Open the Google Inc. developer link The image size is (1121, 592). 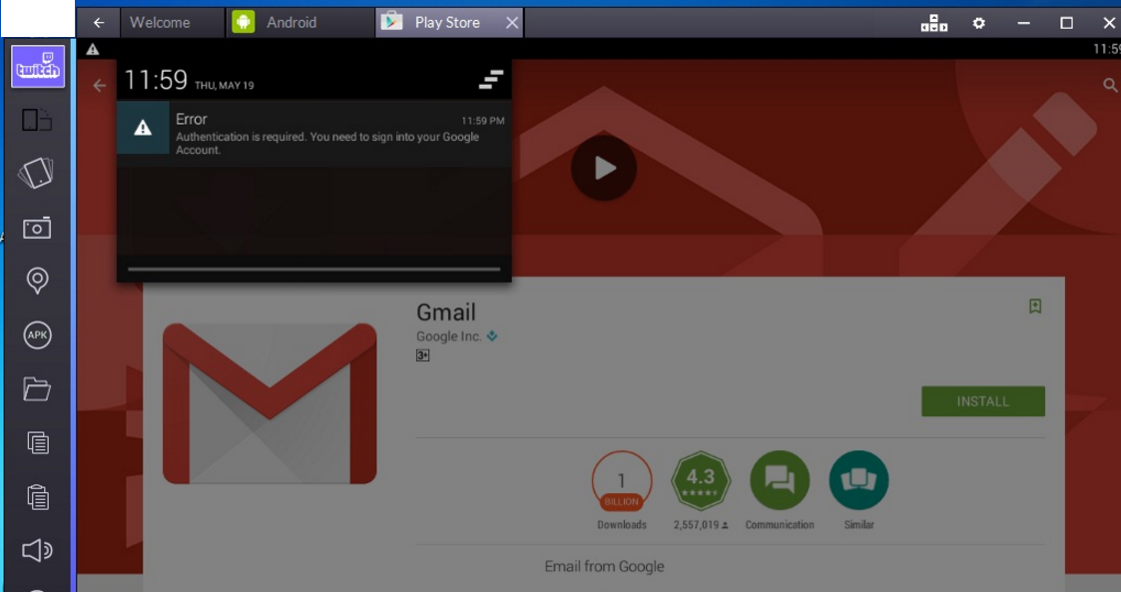(448, 336)
